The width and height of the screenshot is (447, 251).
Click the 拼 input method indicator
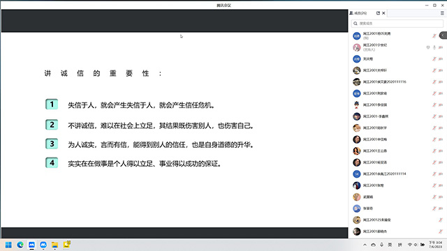tap(400, 245)
